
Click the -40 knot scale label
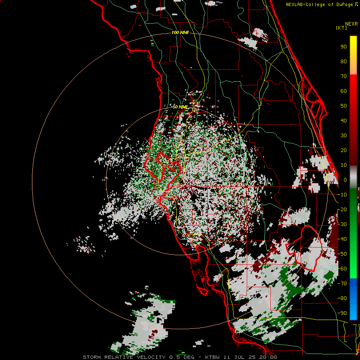click(342, 239)
